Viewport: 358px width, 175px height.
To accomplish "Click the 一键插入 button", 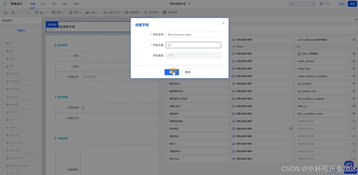I will (x=20, y=30).
